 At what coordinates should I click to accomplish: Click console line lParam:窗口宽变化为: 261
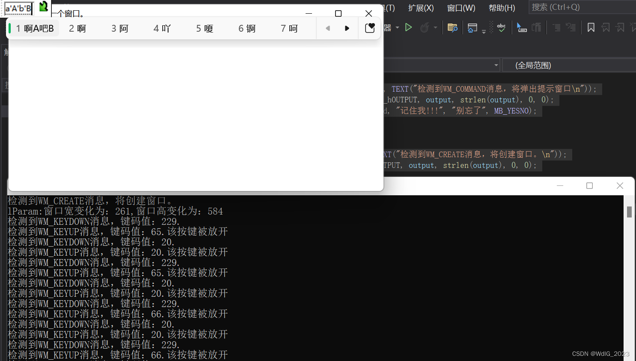coord(68,211)
